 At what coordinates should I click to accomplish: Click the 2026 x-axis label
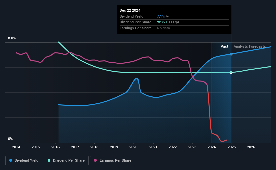coord(251,147)
